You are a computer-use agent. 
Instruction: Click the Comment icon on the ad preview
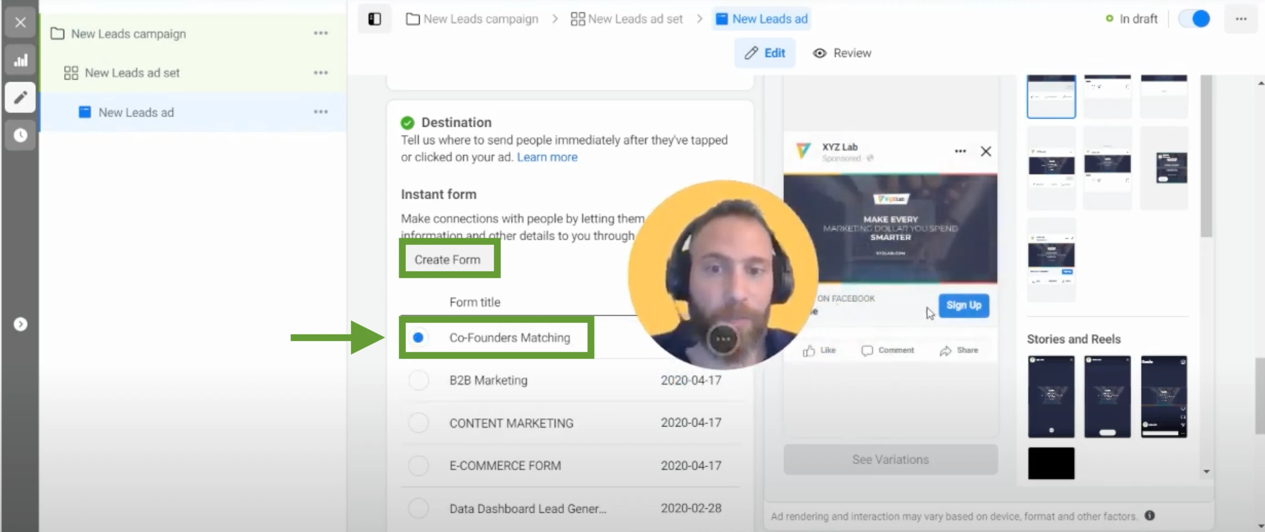coord(868,350)
